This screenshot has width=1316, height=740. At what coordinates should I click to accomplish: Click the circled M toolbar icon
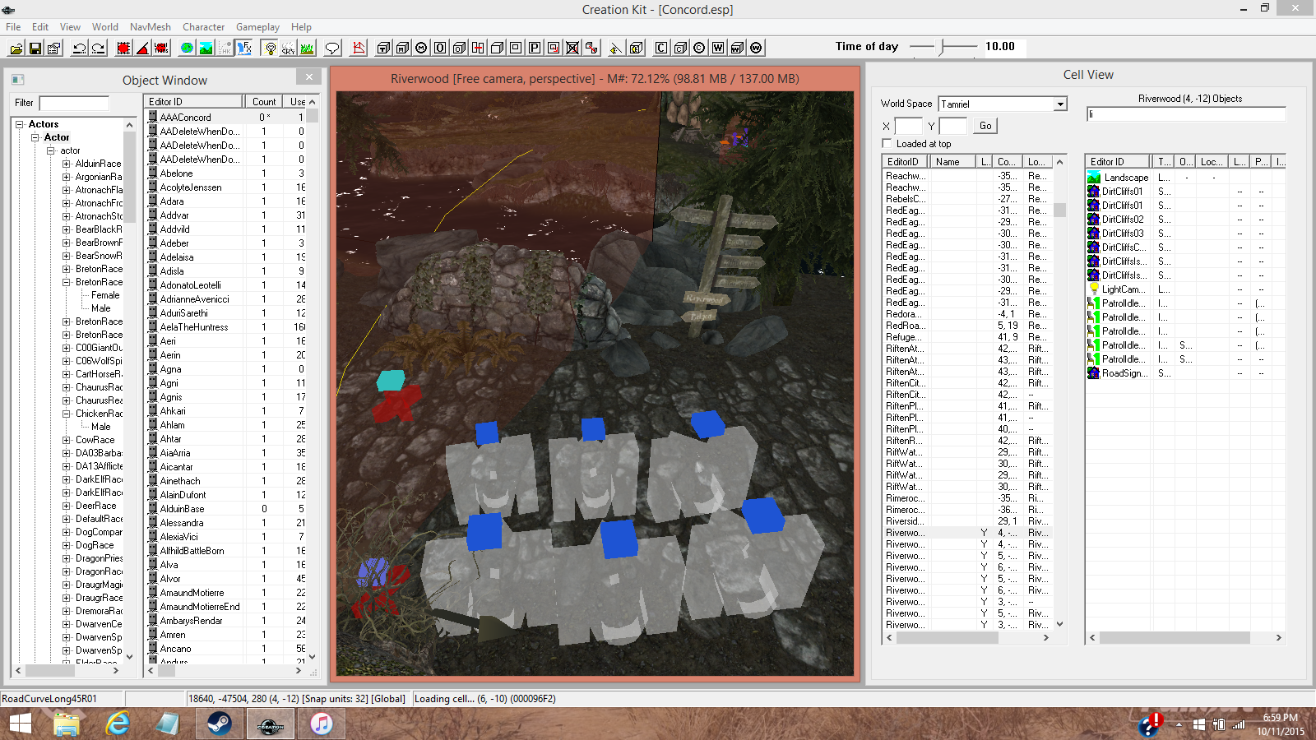(x=421, y=48)
